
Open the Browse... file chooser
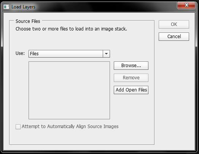tap(131, 66)
